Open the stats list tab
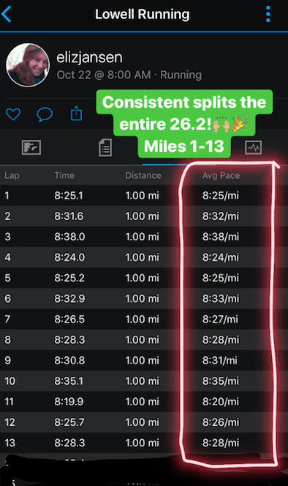 pyautogui.click(x=105, y=147)
